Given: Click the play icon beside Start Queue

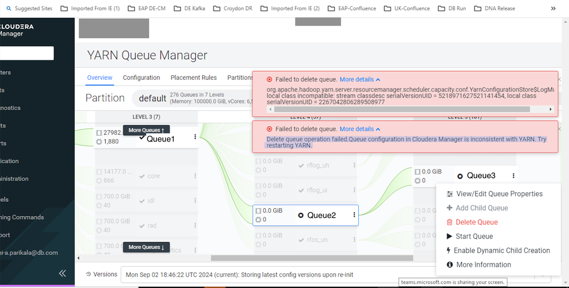Looking at the screenshot, I should 449,237.
